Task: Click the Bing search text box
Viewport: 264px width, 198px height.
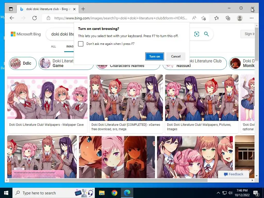Action: click(x=63, y=34)
